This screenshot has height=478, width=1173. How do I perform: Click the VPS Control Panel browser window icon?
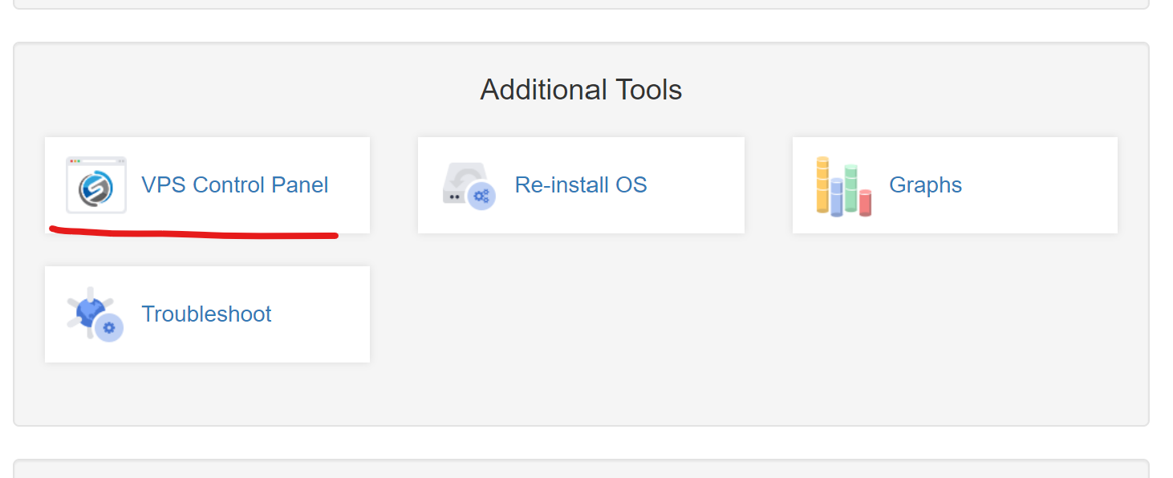(x=96, y=185)
